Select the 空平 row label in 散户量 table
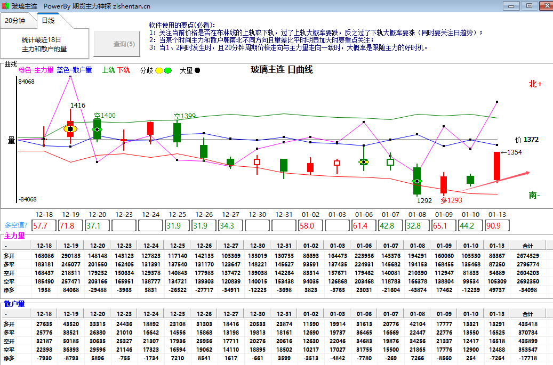Image resolution: width=553 pixels, height=365 pixels. [10, 350]
